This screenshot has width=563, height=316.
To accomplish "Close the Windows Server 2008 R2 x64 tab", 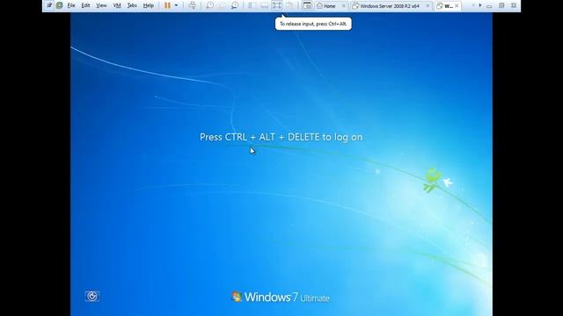I will [428, 6].
